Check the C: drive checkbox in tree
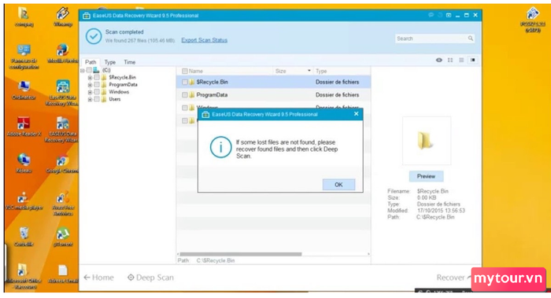Screen dimensions: 551x298 [89, 70]
